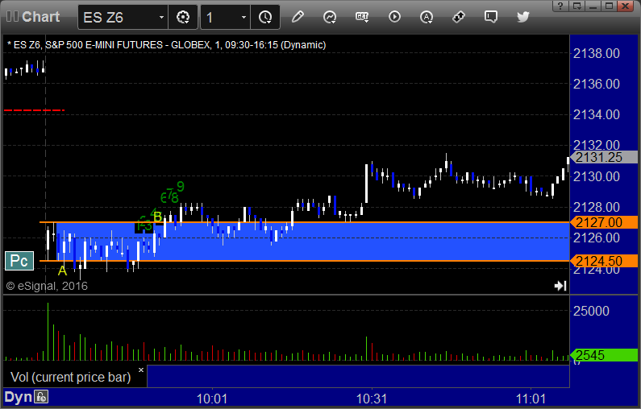
Task: Click the 2131.25 current price label
Action: click(604, 157)
